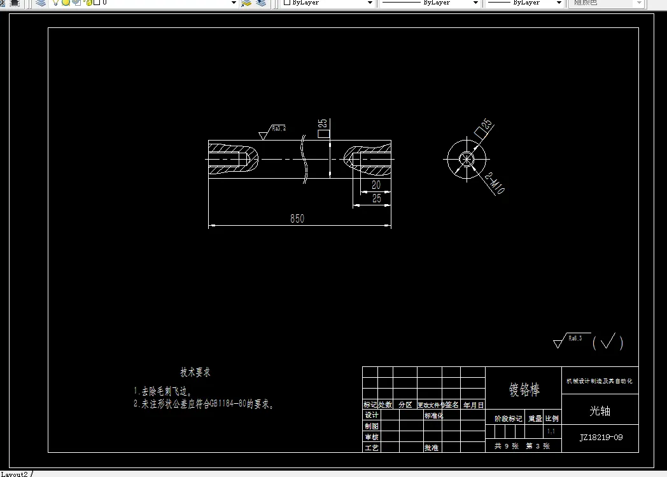Click the 处数 header cell
This screenshot has width=667, height=477.
point(386,404)
